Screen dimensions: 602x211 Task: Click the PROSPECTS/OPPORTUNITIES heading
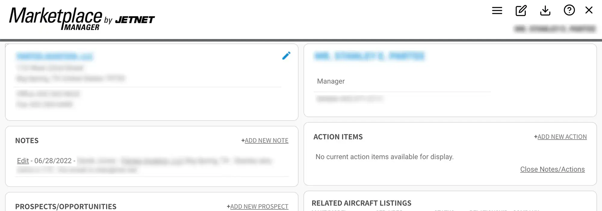66,206
